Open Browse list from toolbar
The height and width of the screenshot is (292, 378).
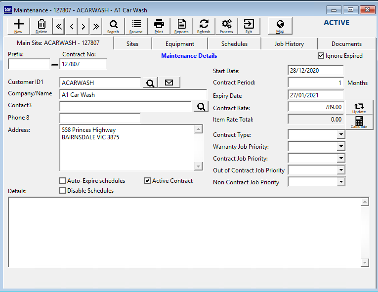(136, 26)
